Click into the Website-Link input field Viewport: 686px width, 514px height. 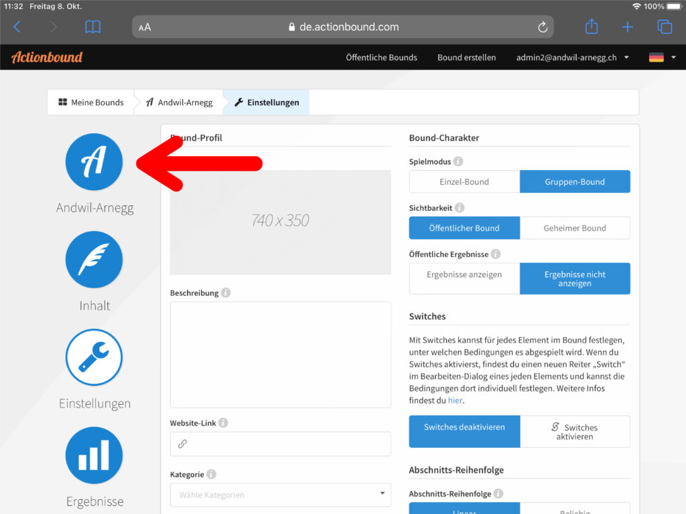[280, 444]
